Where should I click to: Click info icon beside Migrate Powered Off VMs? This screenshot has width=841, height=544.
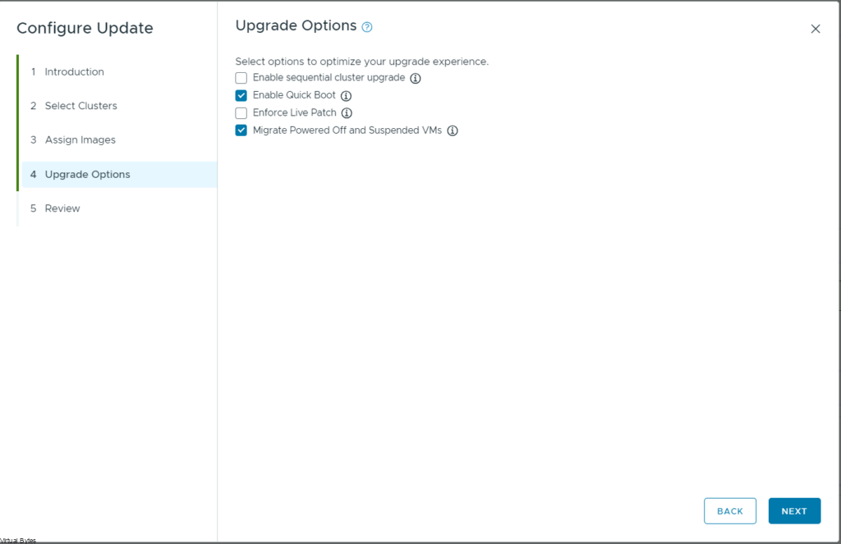(x=452, y=130)
